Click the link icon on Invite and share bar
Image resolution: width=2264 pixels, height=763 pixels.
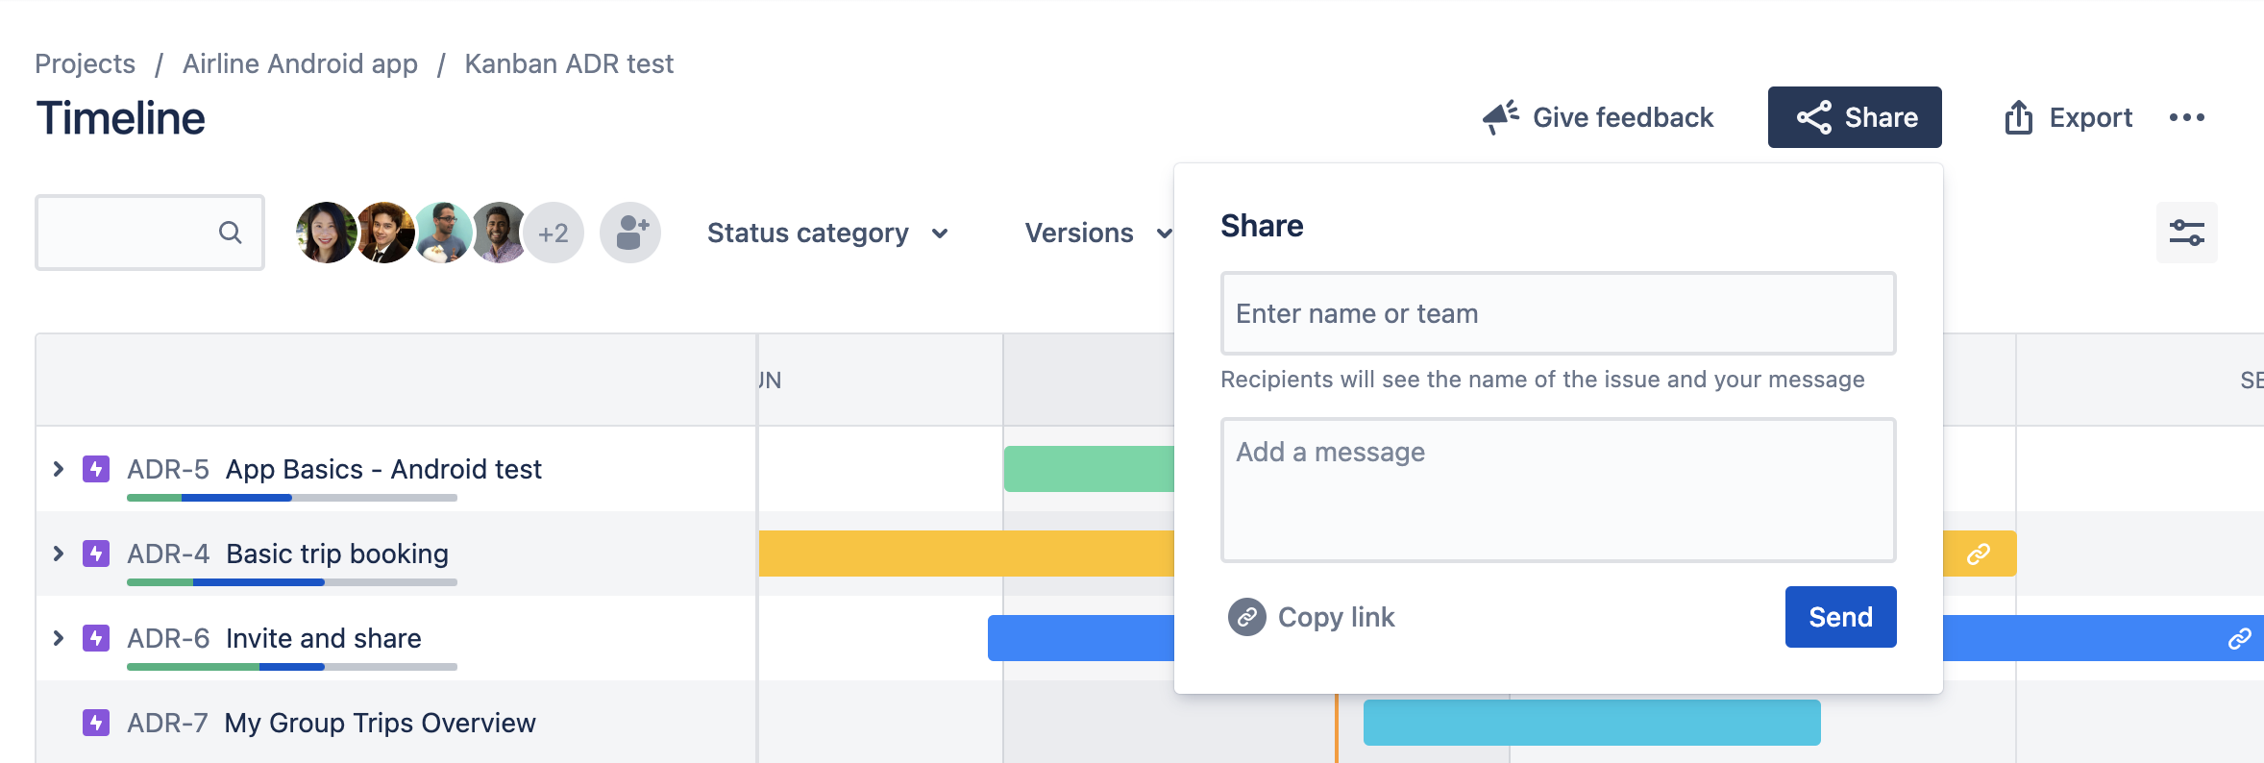tap(2239, 637)
